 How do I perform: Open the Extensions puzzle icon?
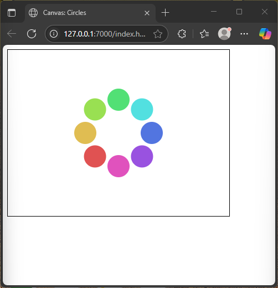point(182,34)
